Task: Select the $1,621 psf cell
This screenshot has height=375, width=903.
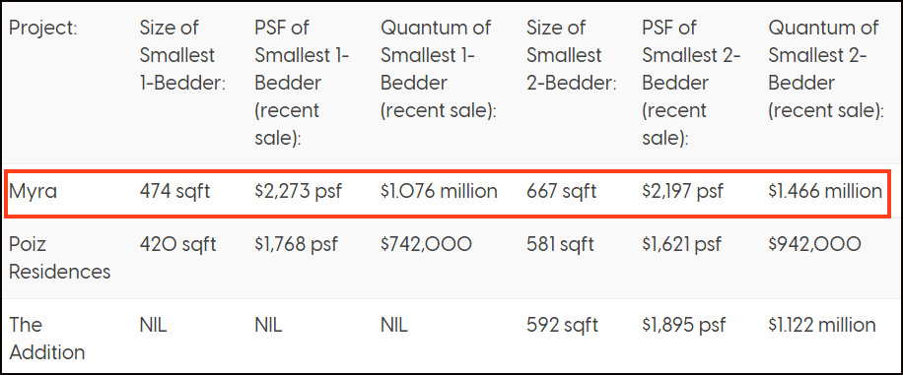Action: tap(681, 244)
